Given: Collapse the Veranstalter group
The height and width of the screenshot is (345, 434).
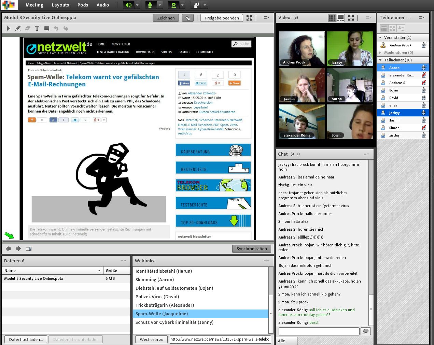Looking at the screenshot, I should [380, 38].
